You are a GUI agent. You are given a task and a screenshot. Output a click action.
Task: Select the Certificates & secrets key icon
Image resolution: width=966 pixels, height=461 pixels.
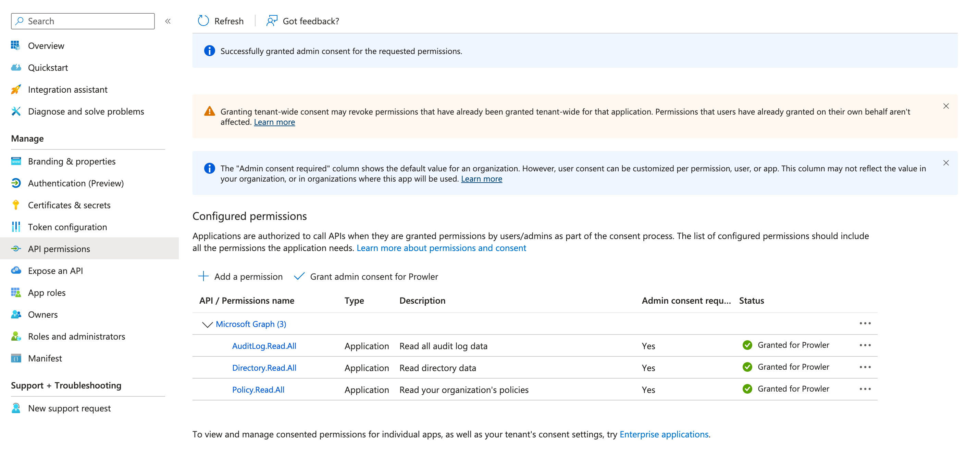pyautogui.click(x=16, y=205)
